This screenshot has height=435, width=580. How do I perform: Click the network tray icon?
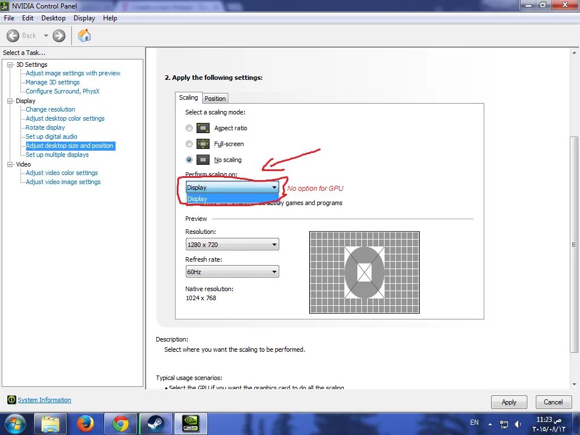coord(504,424)
